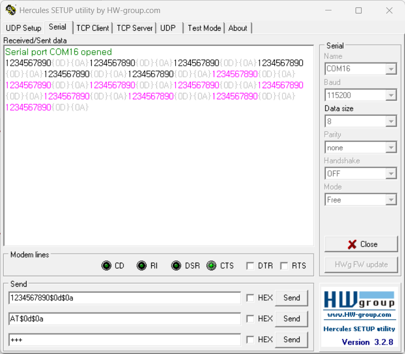The image size is (405, 354).
Task: Click Close button to close serial port
Action: click(x=361, y=244)
